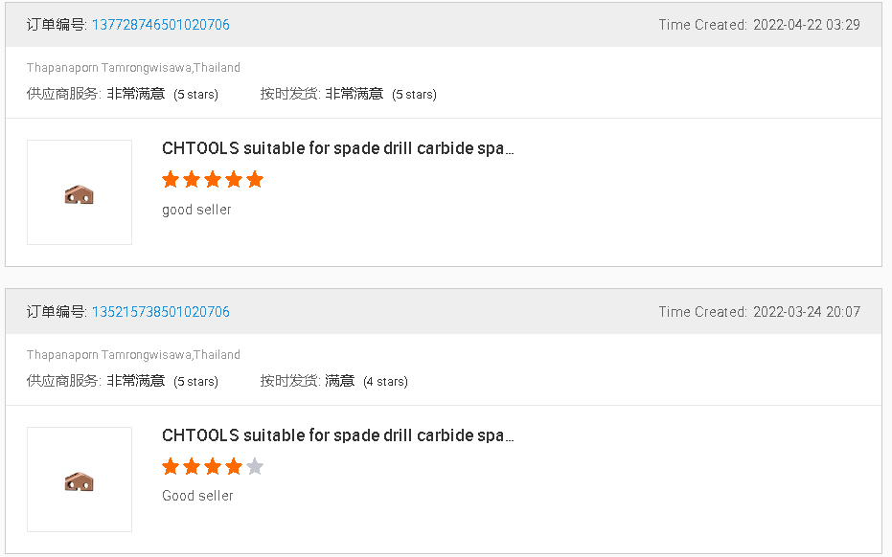This screenshot has width=892, height=557.
Task: Click 'Good seller' comment in second review
Action: click(x=197, y=496)
